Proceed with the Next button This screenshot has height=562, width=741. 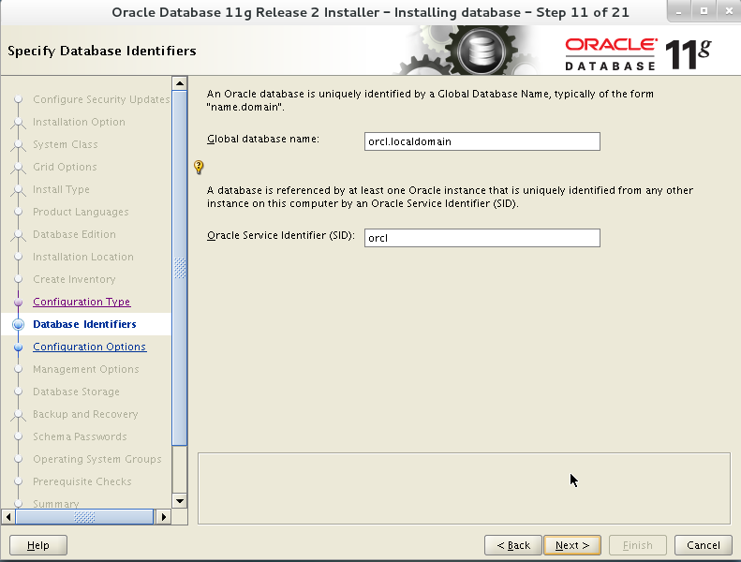point(572,545)
